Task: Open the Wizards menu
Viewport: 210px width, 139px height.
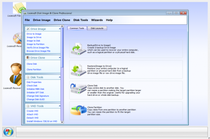Action: 97,20
